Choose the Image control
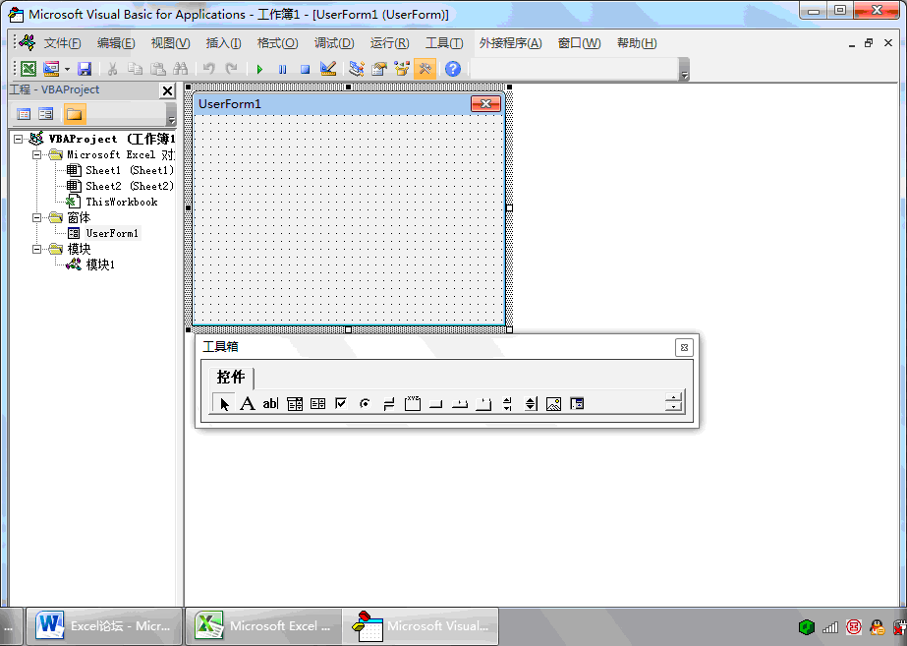This screenshot has height=646, width=907. coord(553,403)
